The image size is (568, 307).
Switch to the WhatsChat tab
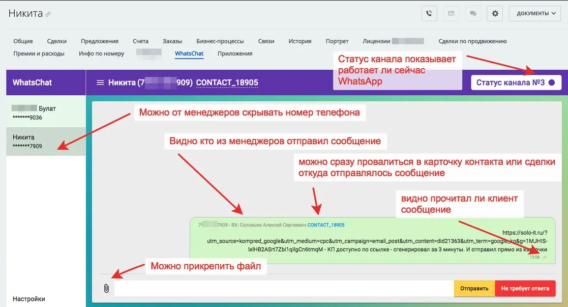tap(189, 54)
